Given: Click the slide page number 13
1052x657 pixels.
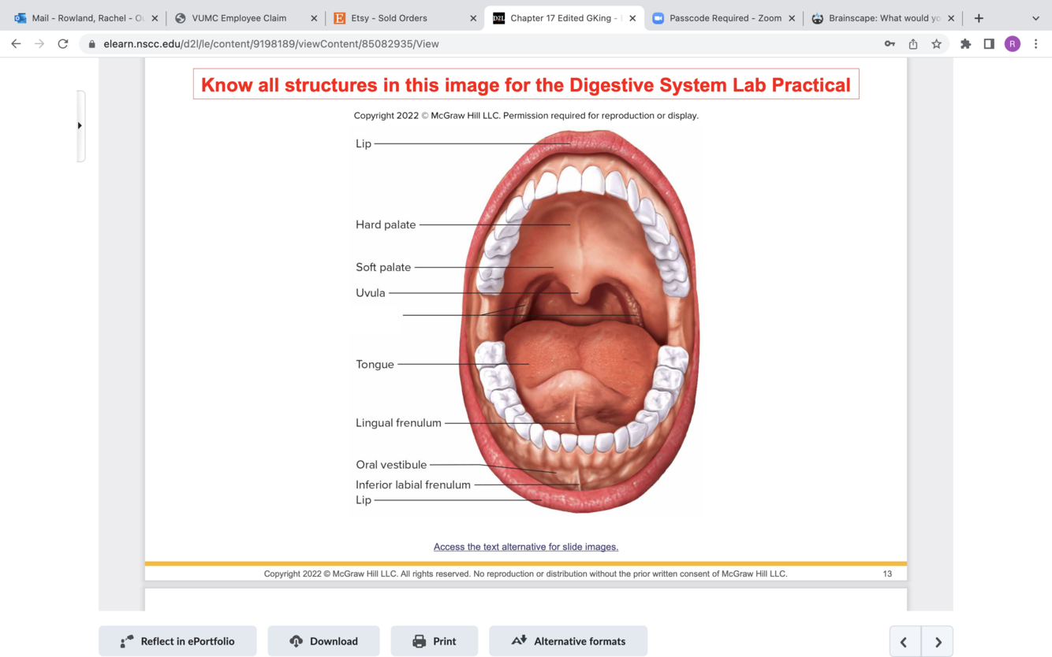Looking at the screenshot, I should click(887, 573).
